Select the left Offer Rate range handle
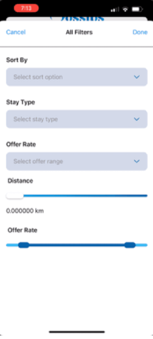The image size is (153, 339). [x=24, y=245]
